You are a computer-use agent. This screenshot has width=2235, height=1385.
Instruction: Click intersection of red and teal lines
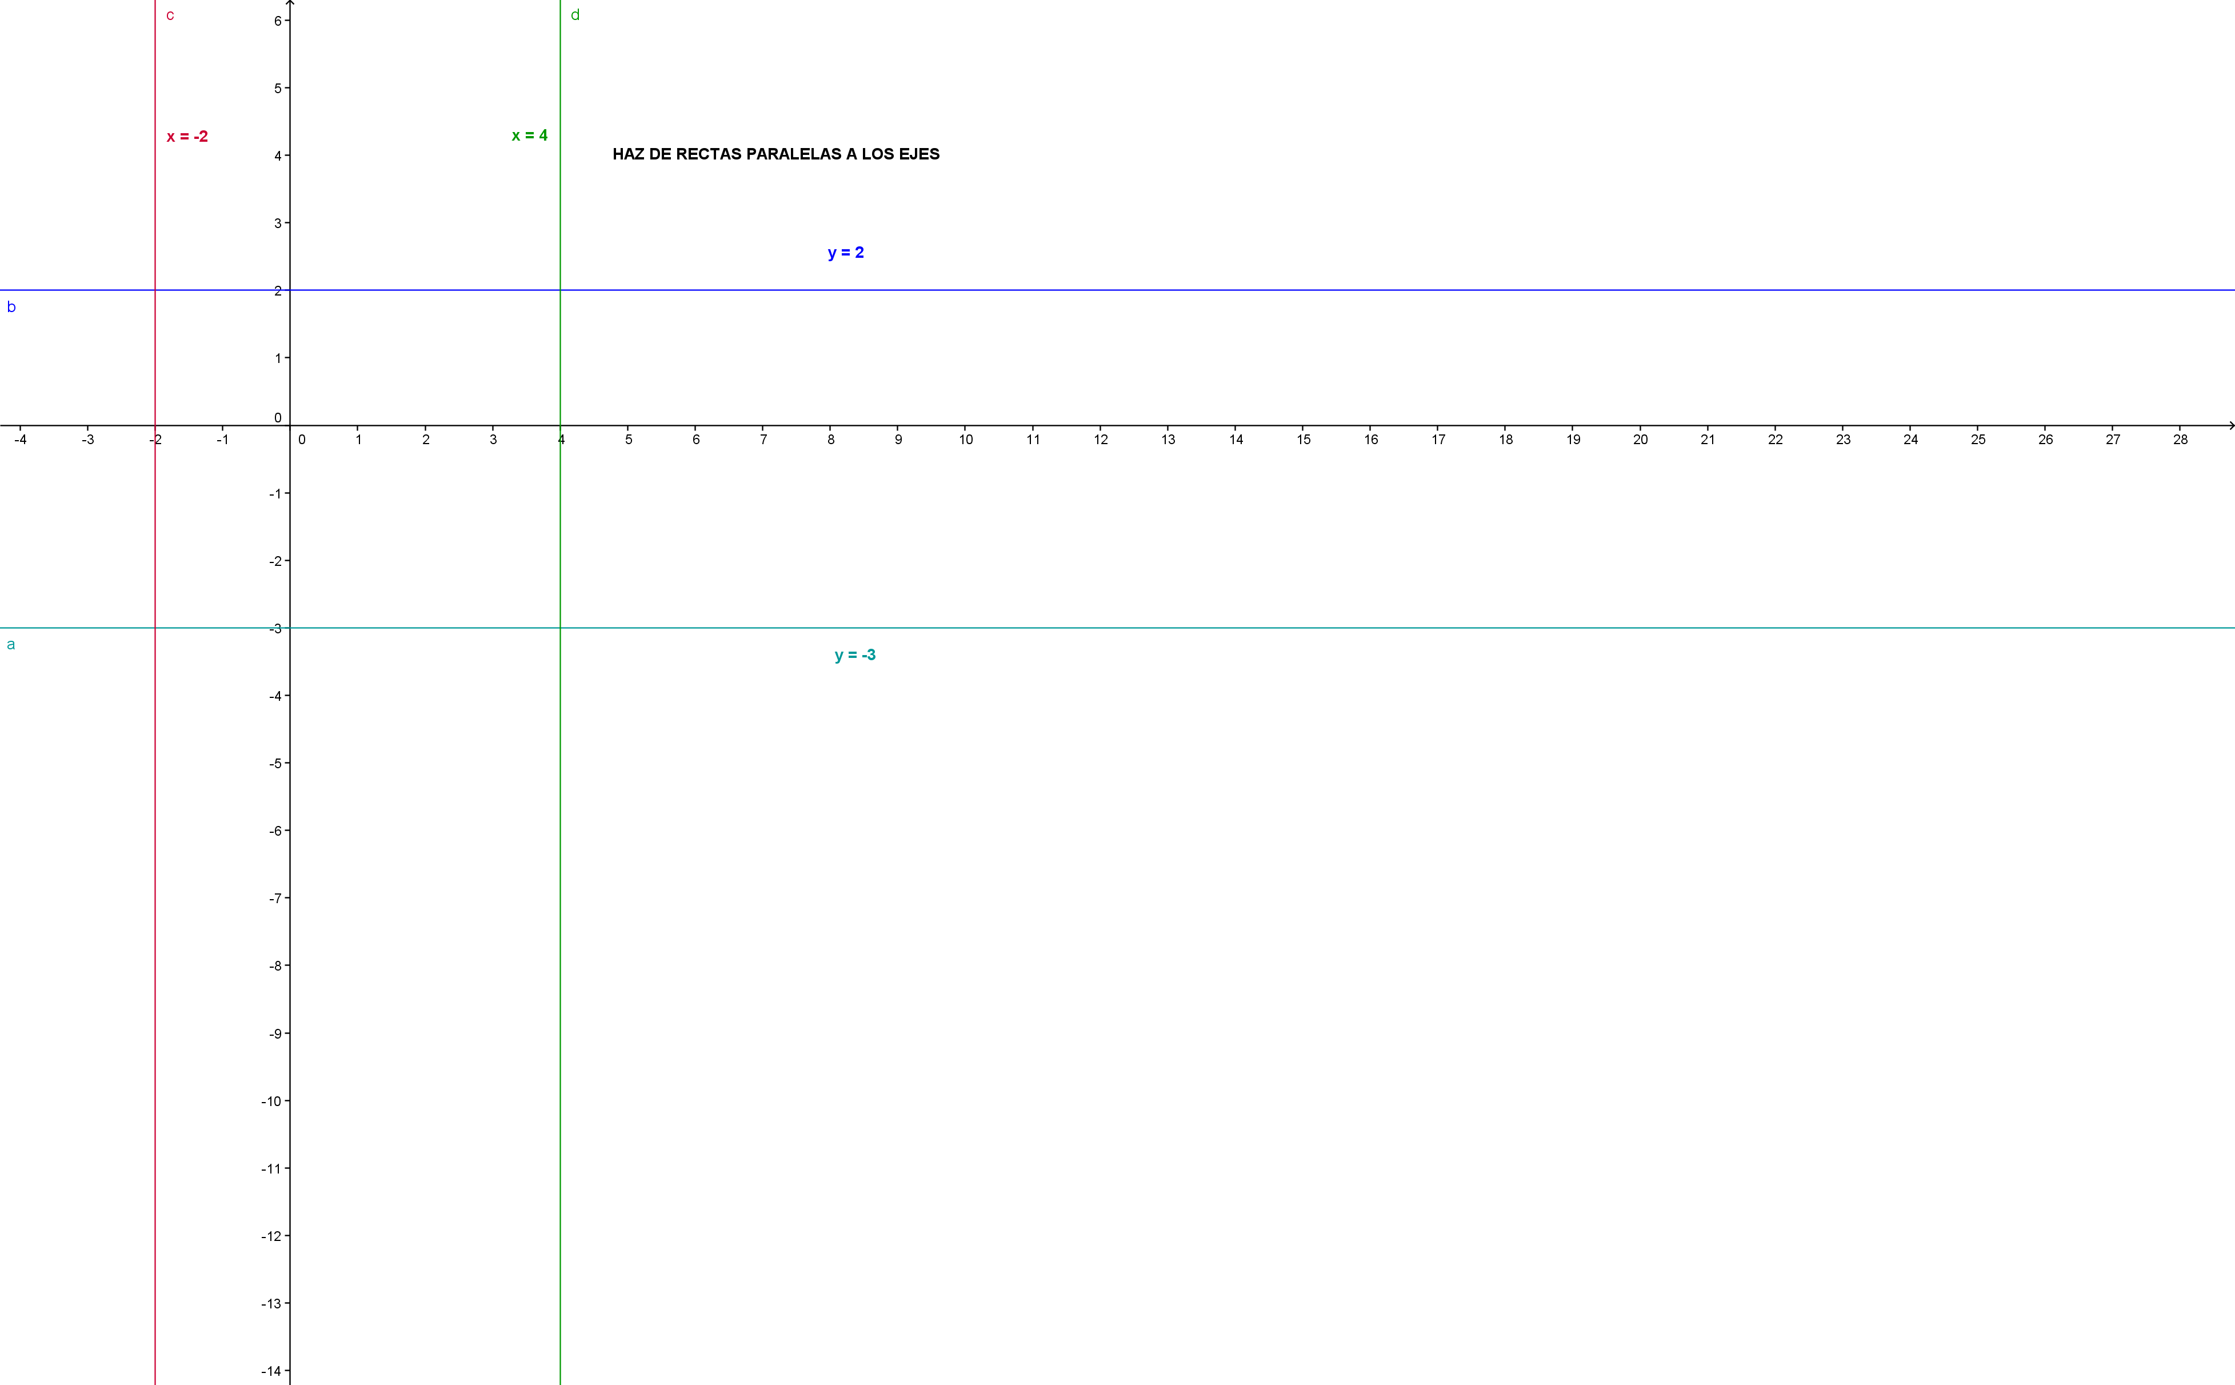tap(155, 628)
